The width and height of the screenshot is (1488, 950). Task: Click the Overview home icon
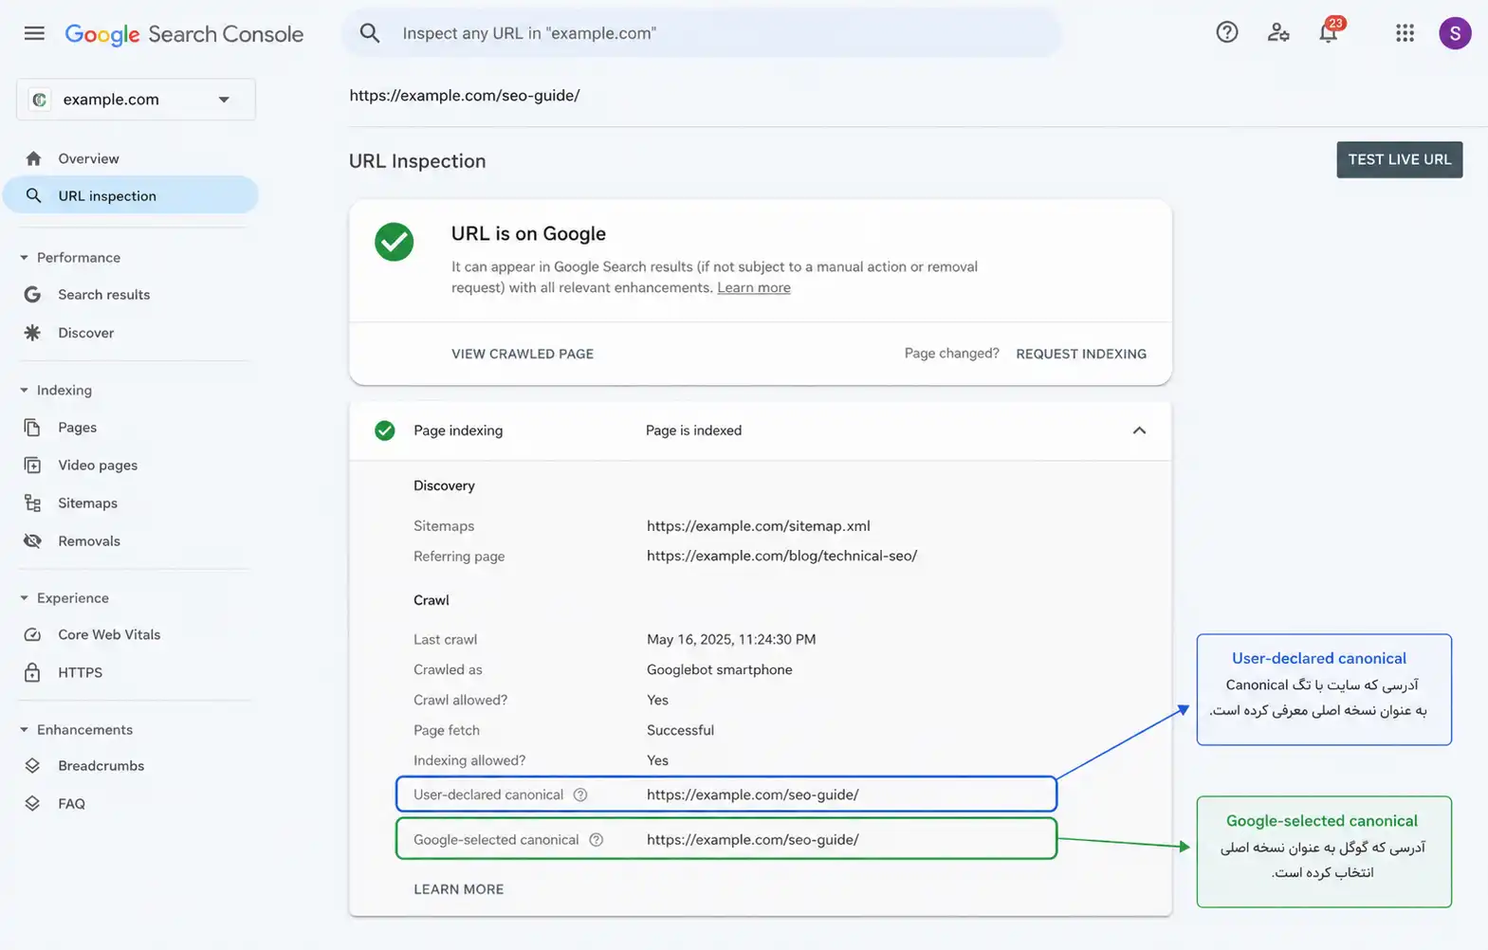click(x=34, y=158)
